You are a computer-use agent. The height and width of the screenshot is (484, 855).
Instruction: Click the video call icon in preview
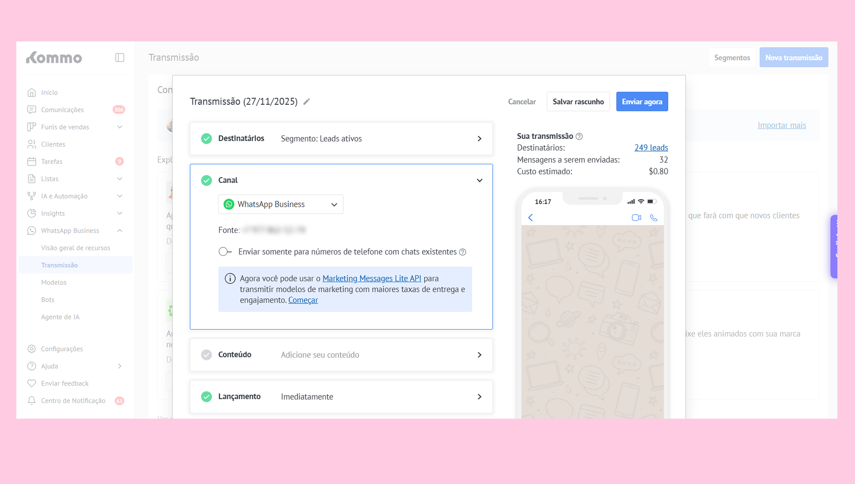pos(636,218)
